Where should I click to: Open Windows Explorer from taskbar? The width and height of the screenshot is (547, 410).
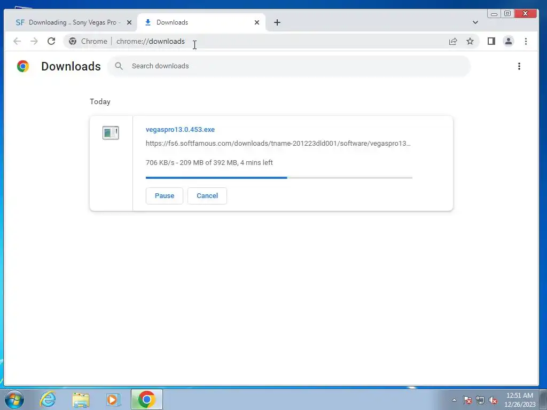tap(81, 399)
